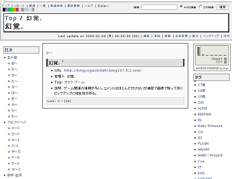Open the 最終更新 link
This screenshot has height=179, width=232.
coord(73,6)
